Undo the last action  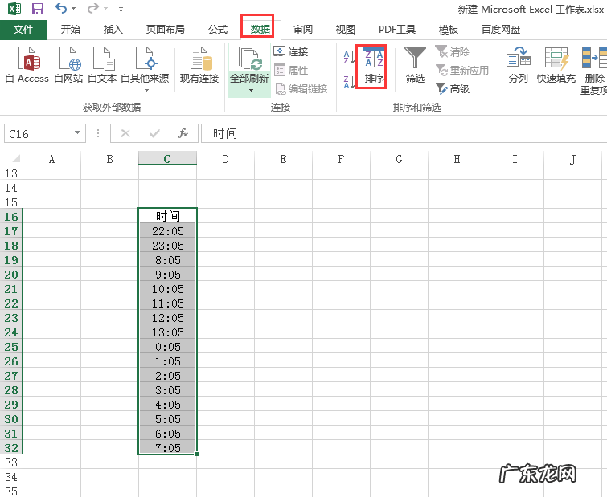point(61,8)
